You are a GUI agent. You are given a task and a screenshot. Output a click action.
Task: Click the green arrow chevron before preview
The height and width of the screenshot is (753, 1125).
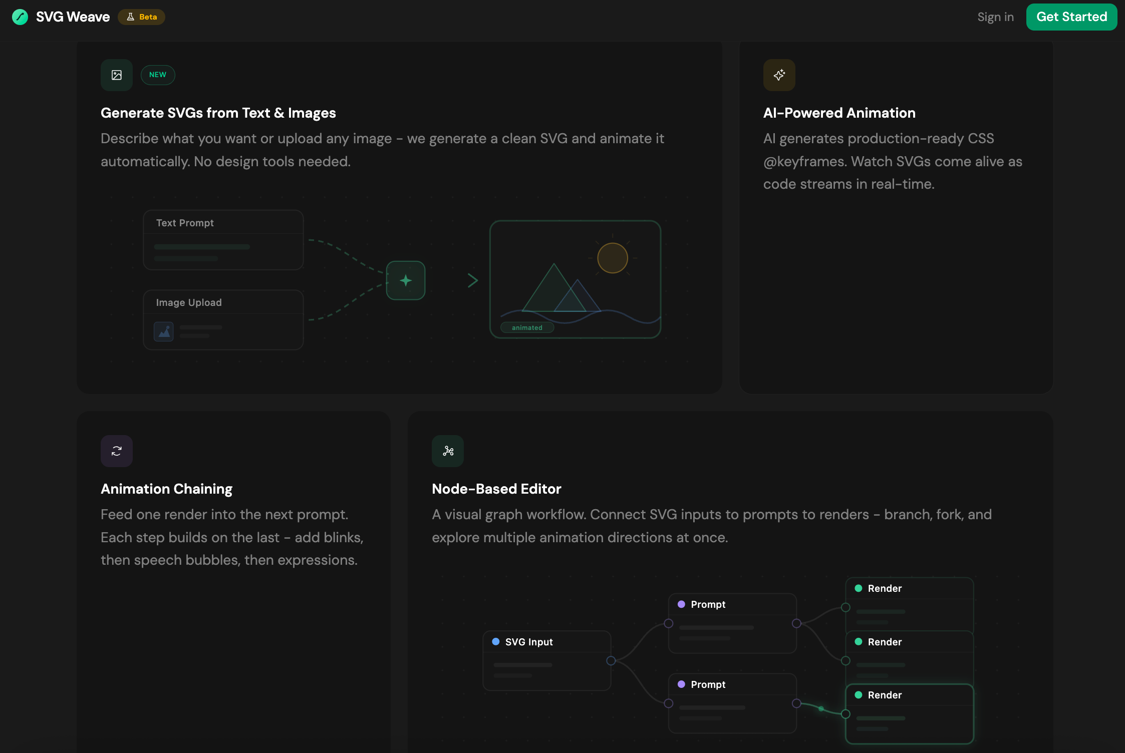[x=472, y=280]
